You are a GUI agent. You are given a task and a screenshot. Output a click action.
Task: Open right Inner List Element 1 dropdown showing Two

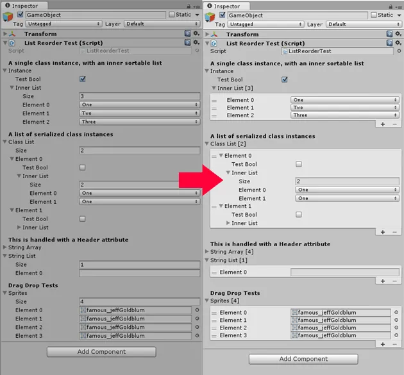345,108
